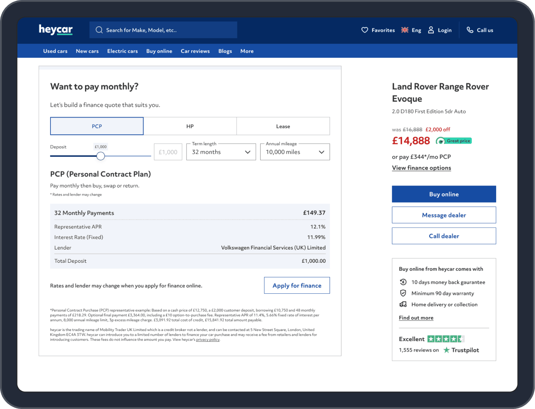Select the PCP finance tab

pos(97,126)
